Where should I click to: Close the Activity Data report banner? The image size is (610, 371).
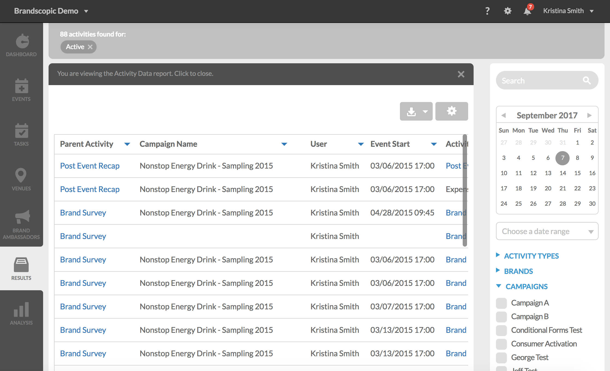click(x=461, y=74)
